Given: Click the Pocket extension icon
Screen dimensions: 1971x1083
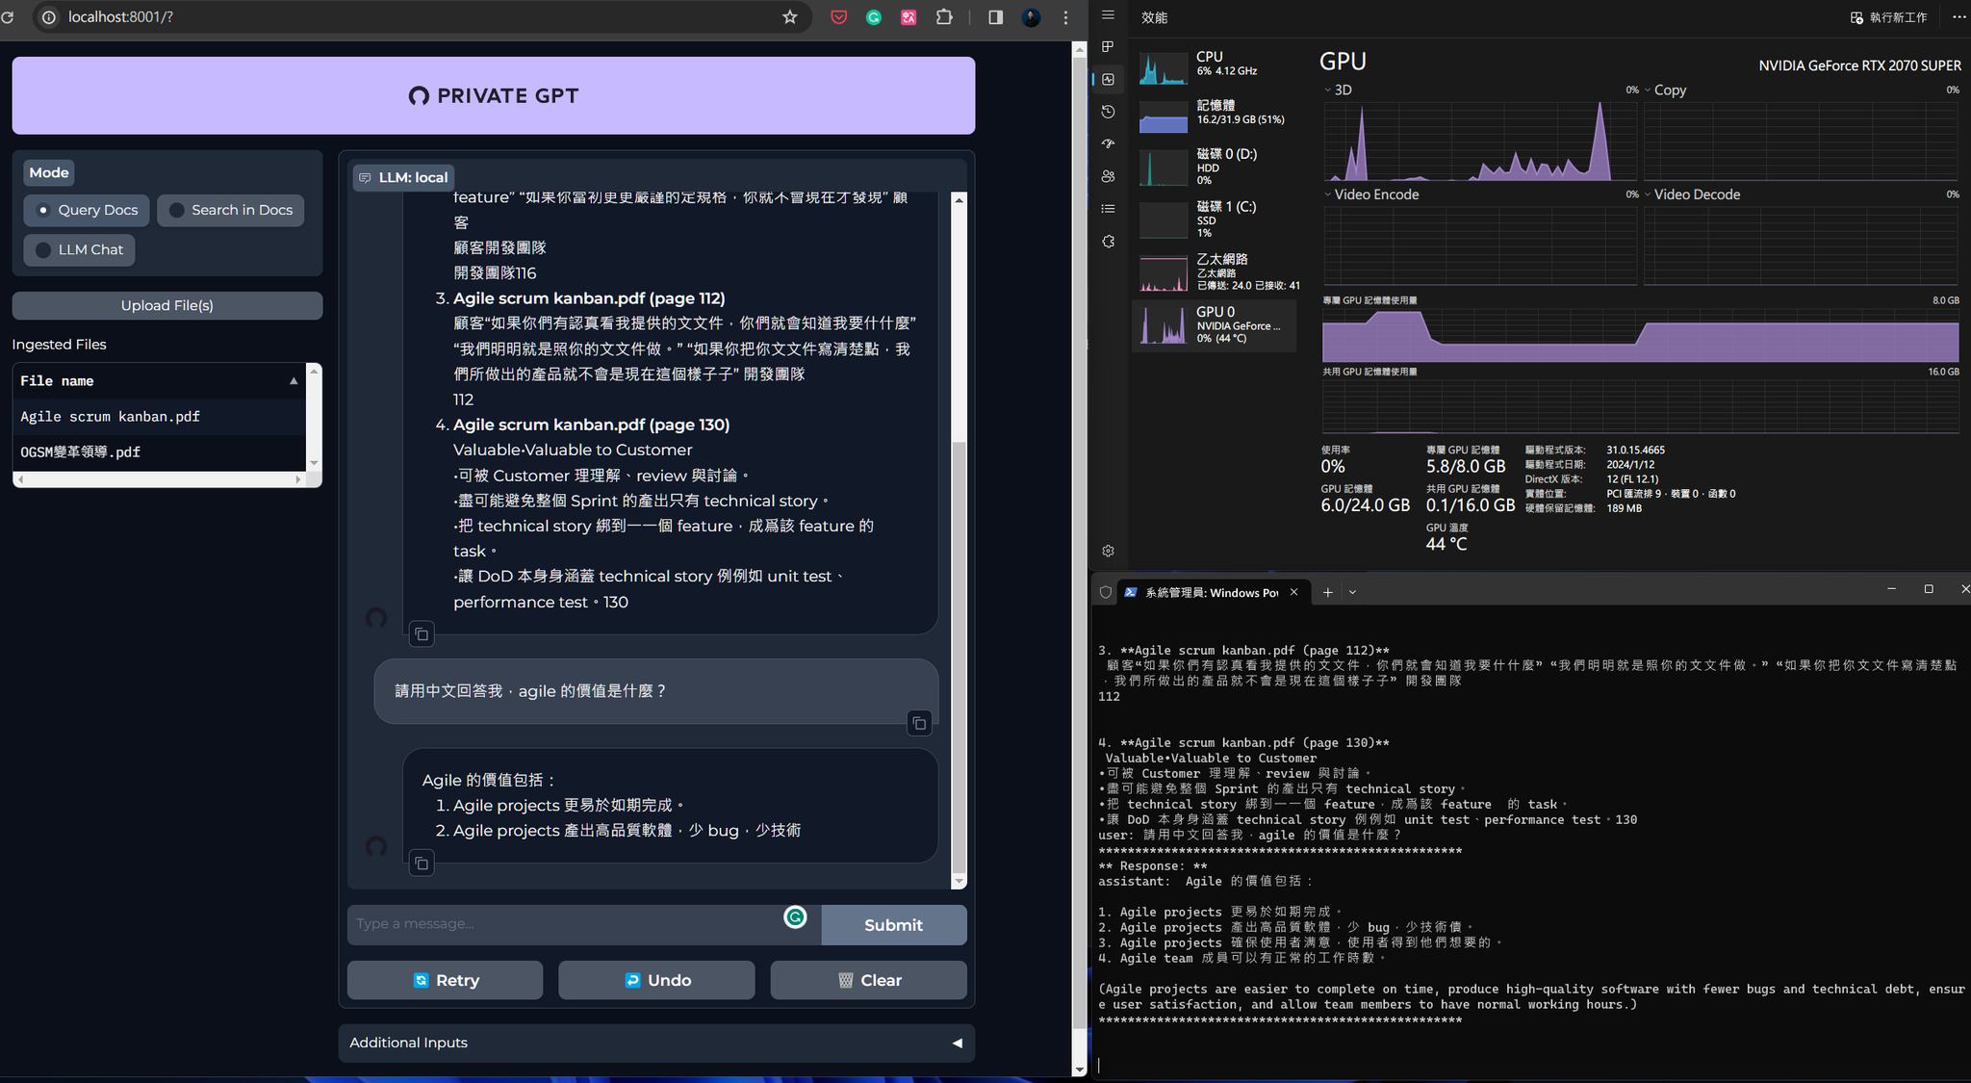Looking at the screenshot, I should 838,17.
